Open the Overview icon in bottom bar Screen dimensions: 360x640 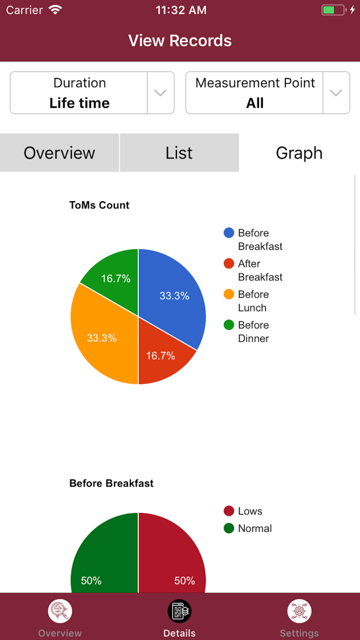click(x=60, y=612)
